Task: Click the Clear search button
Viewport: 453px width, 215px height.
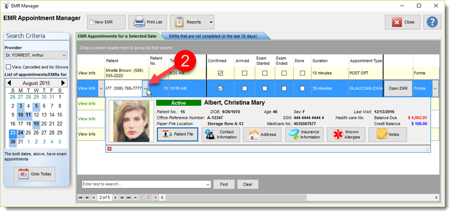Action: click(248, 185)
